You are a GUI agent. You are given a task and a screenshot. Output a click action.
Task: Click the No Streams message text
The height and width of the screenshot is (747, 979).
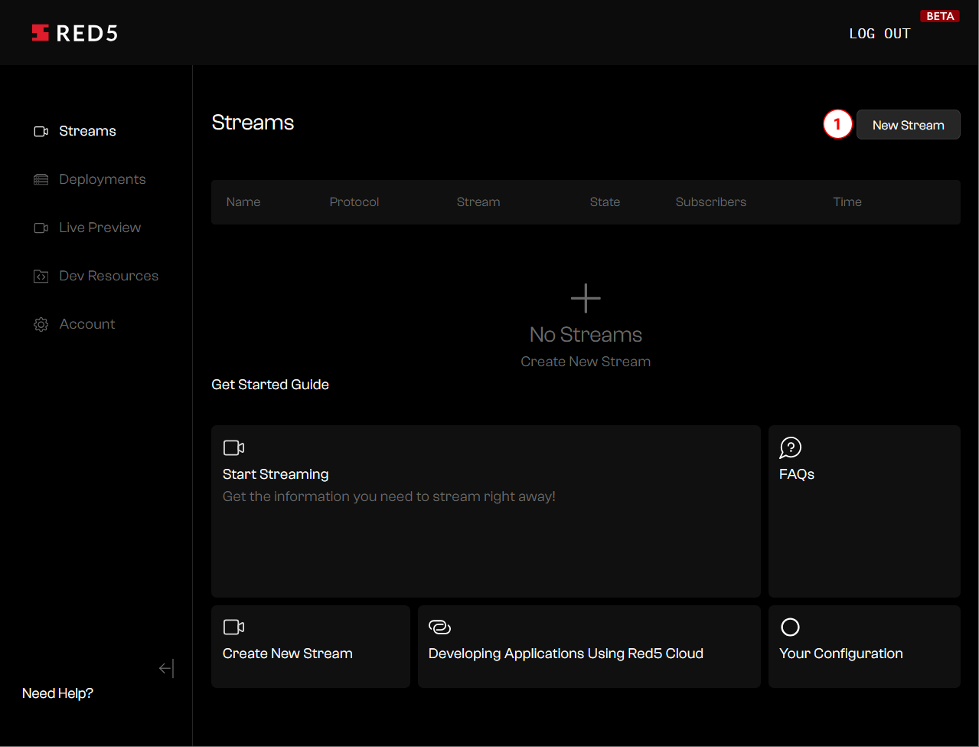tap(586, 335)
